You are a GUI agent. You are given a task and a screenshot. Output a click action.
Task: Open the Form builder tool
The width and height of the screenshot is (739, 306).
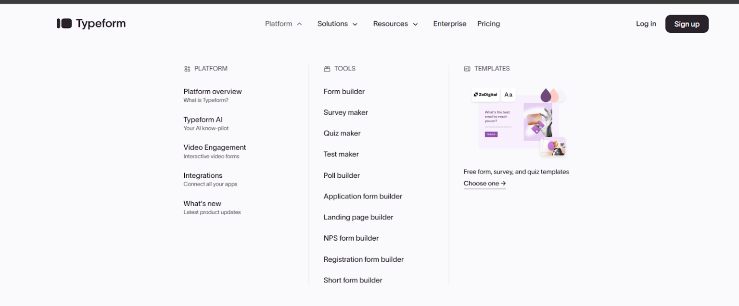344,92
